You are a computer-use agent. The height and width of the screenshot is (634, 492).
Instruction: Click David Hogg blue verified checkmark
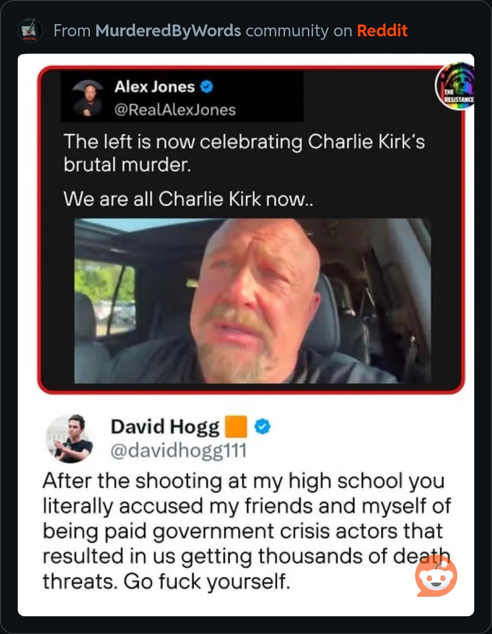click(x=262, y=427)
